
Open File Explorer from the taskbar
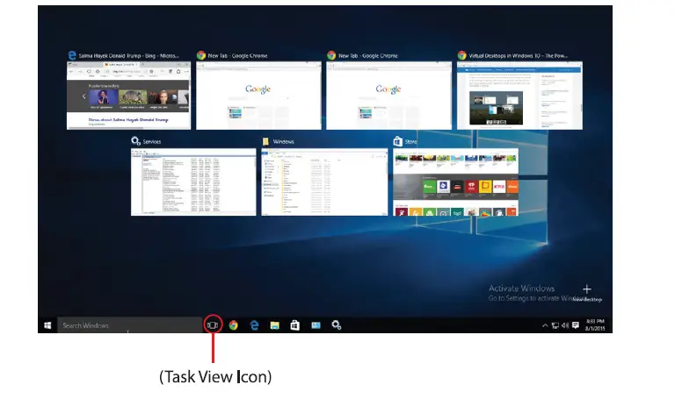[x=274, y=325]
